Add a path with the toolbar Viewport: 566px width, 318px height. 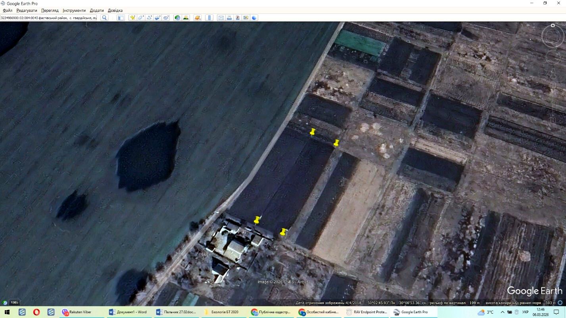[x=149, y=18]
